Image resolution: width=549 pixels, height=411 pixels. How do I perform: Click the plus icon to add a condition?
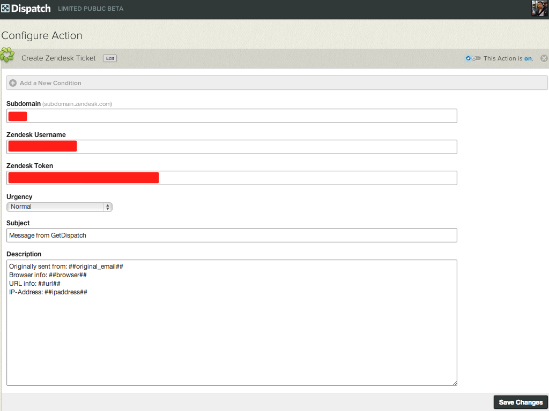click(x=12, y=82)
